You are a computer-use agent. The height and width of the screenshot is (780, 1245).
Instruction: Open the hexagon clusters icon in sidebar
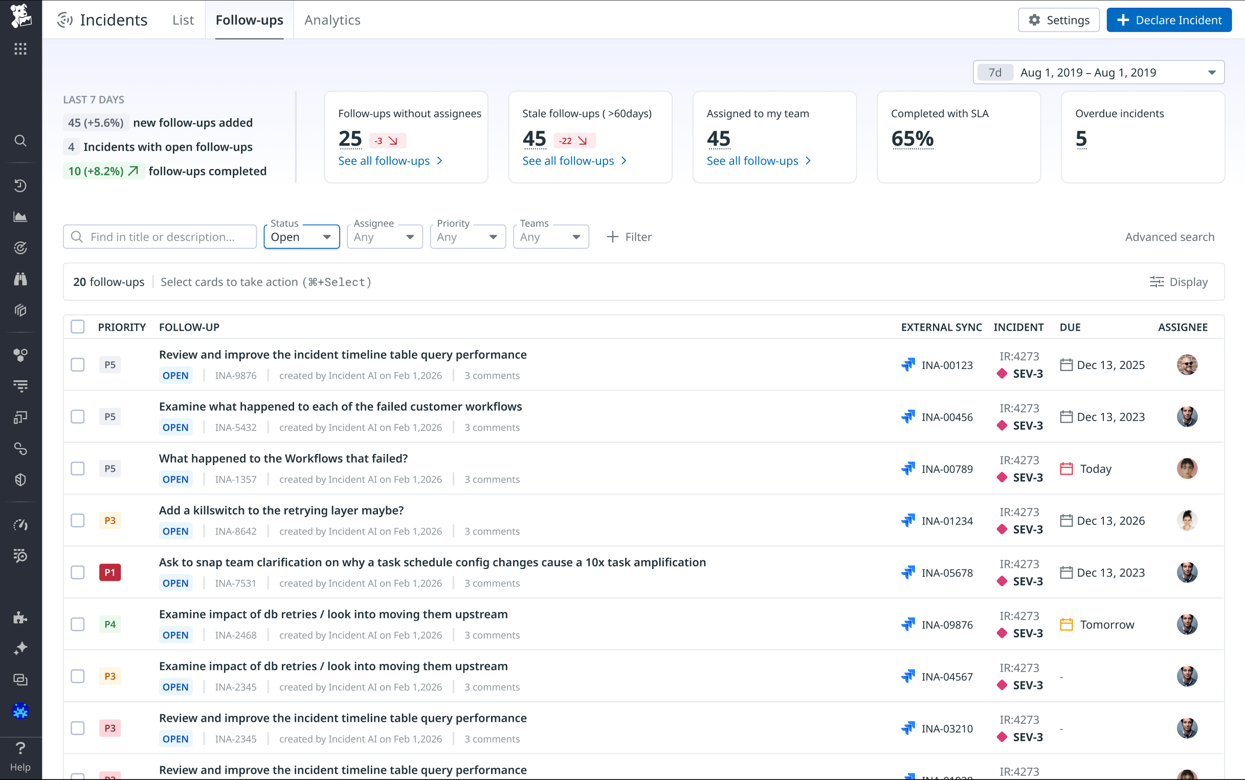20,355
